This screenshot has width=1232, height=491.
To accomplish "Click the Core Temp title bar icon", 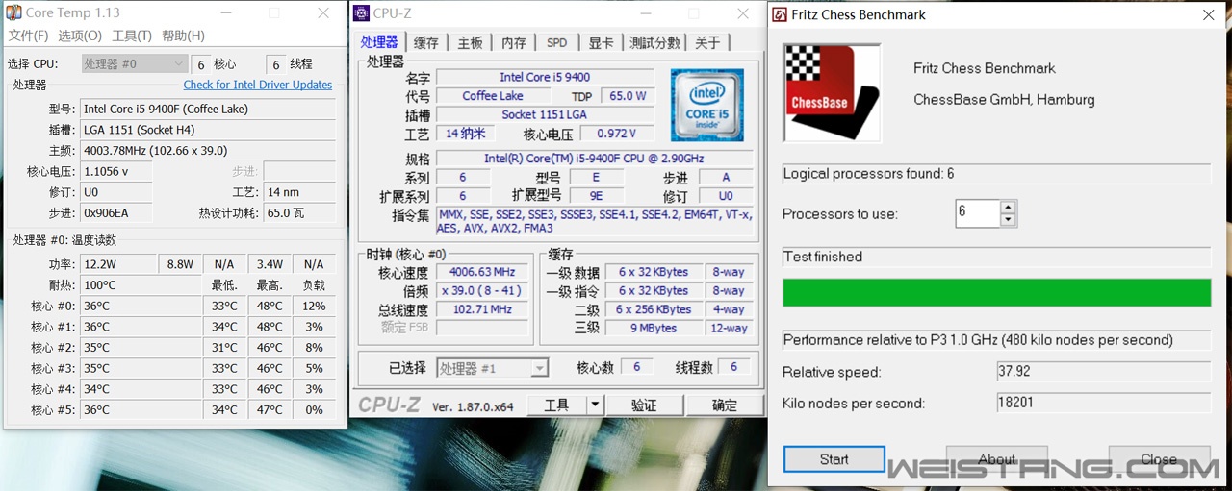I will [x=14, y=13].
